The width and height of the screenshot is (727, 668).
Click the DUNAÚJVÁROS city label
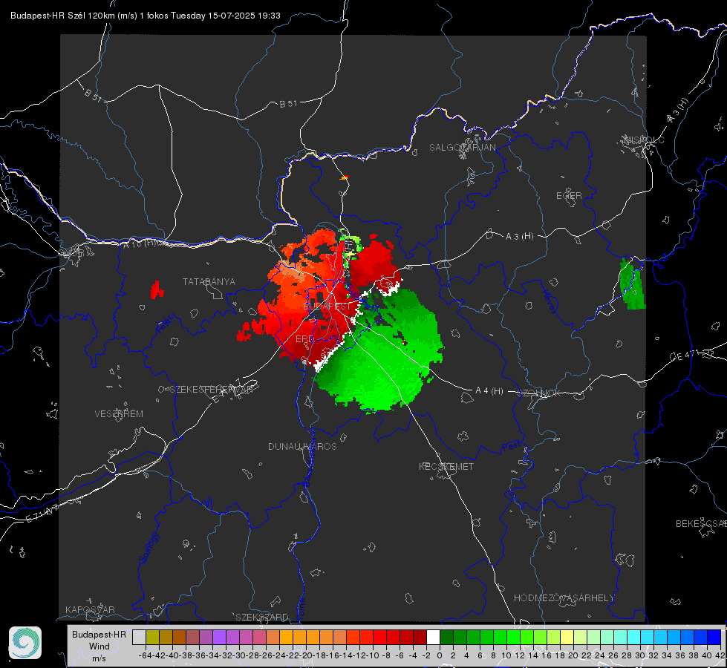302,446
